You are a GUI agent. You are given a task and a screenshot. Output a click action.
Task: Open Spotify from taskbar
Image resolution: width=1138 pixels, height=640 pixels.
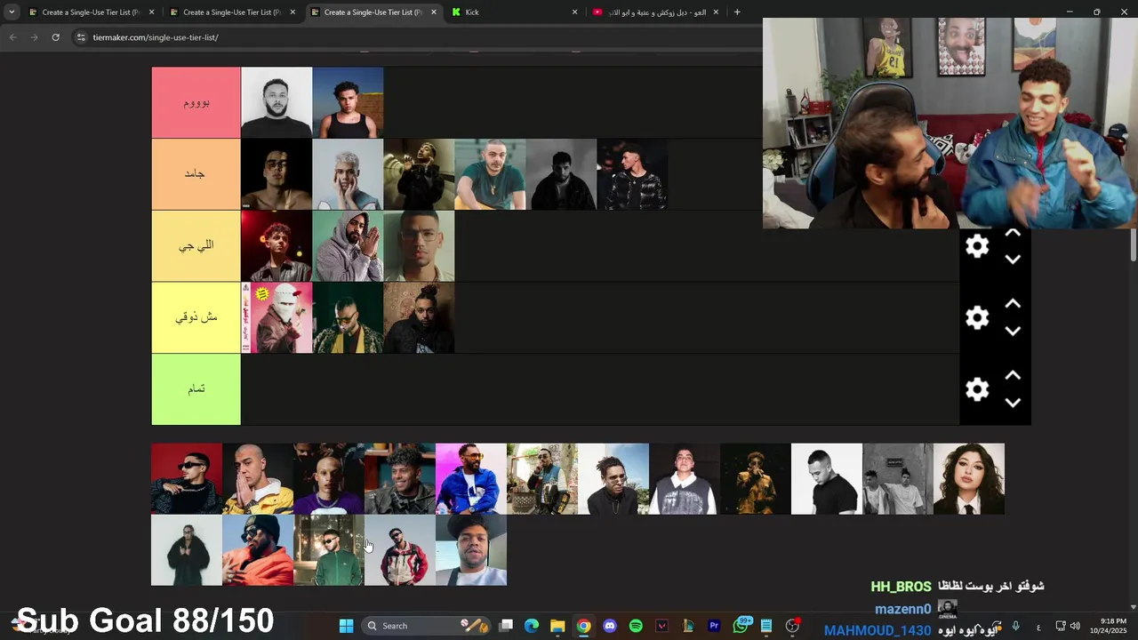click(x=636, y=626)
